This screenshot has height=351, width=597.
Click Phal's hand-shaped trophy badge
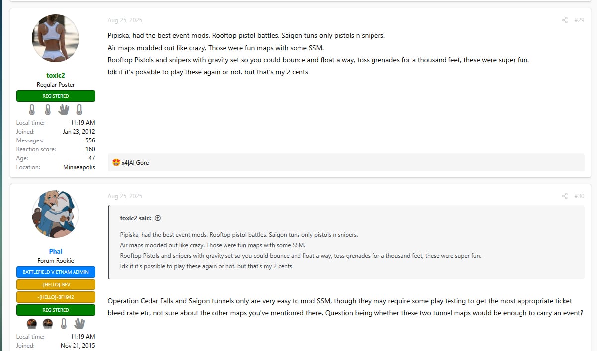coord(79,323)
